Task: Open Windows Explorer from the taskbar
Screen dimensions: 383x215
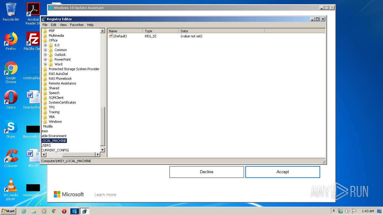Action: (x=34, y=211)
